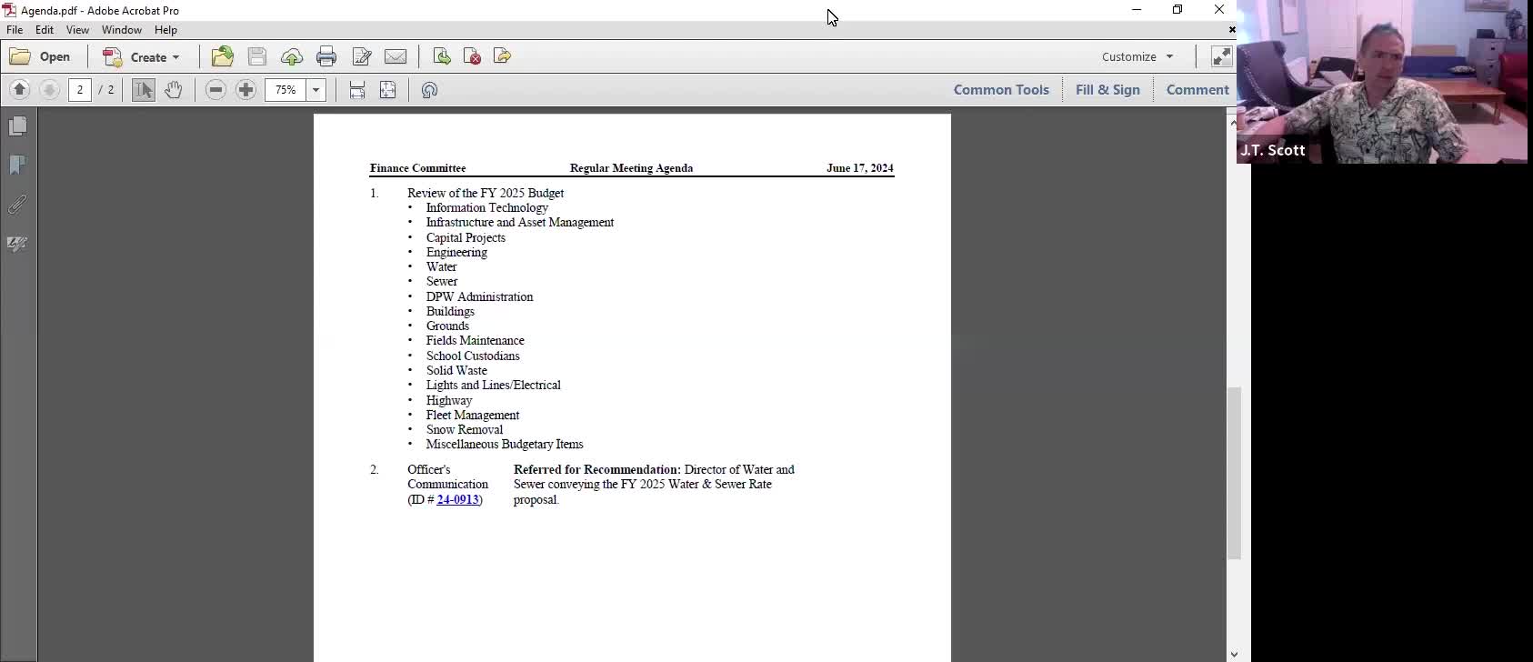This screenshot has height=662, width=1533.
Task: Open the Attachments paperclip panel
Action: 17,205
